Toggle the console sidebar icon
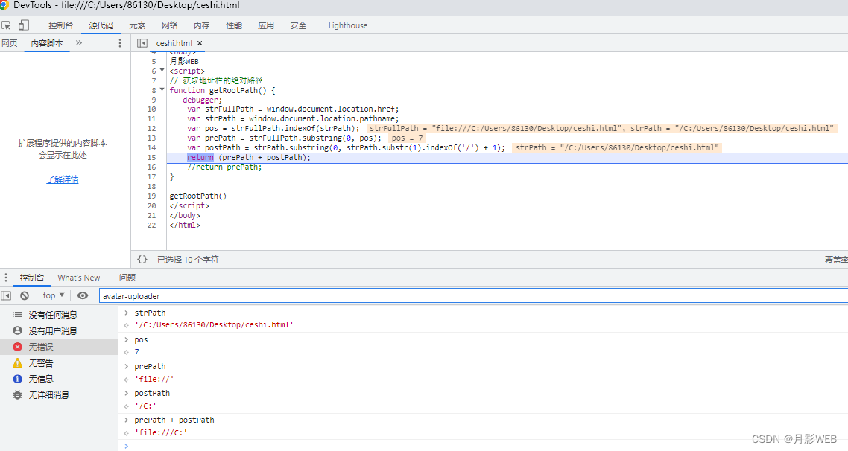The width and height of the screenshot is (848, 451). (x=6, y=295)
